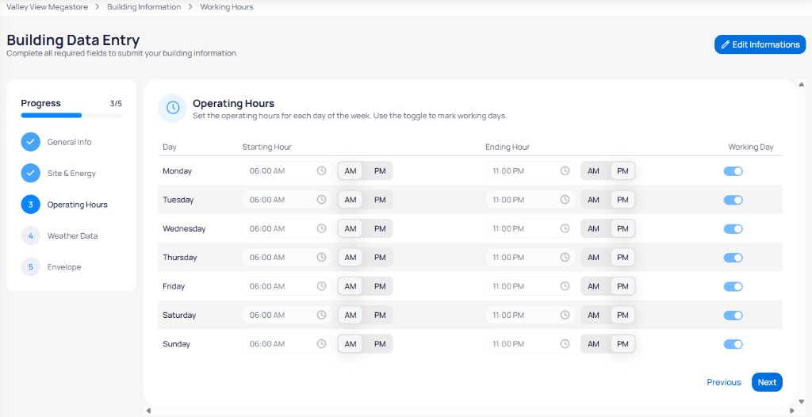Click the large Operating Hours clock icon
Viewport: 812px width, 417px height.
172,108
